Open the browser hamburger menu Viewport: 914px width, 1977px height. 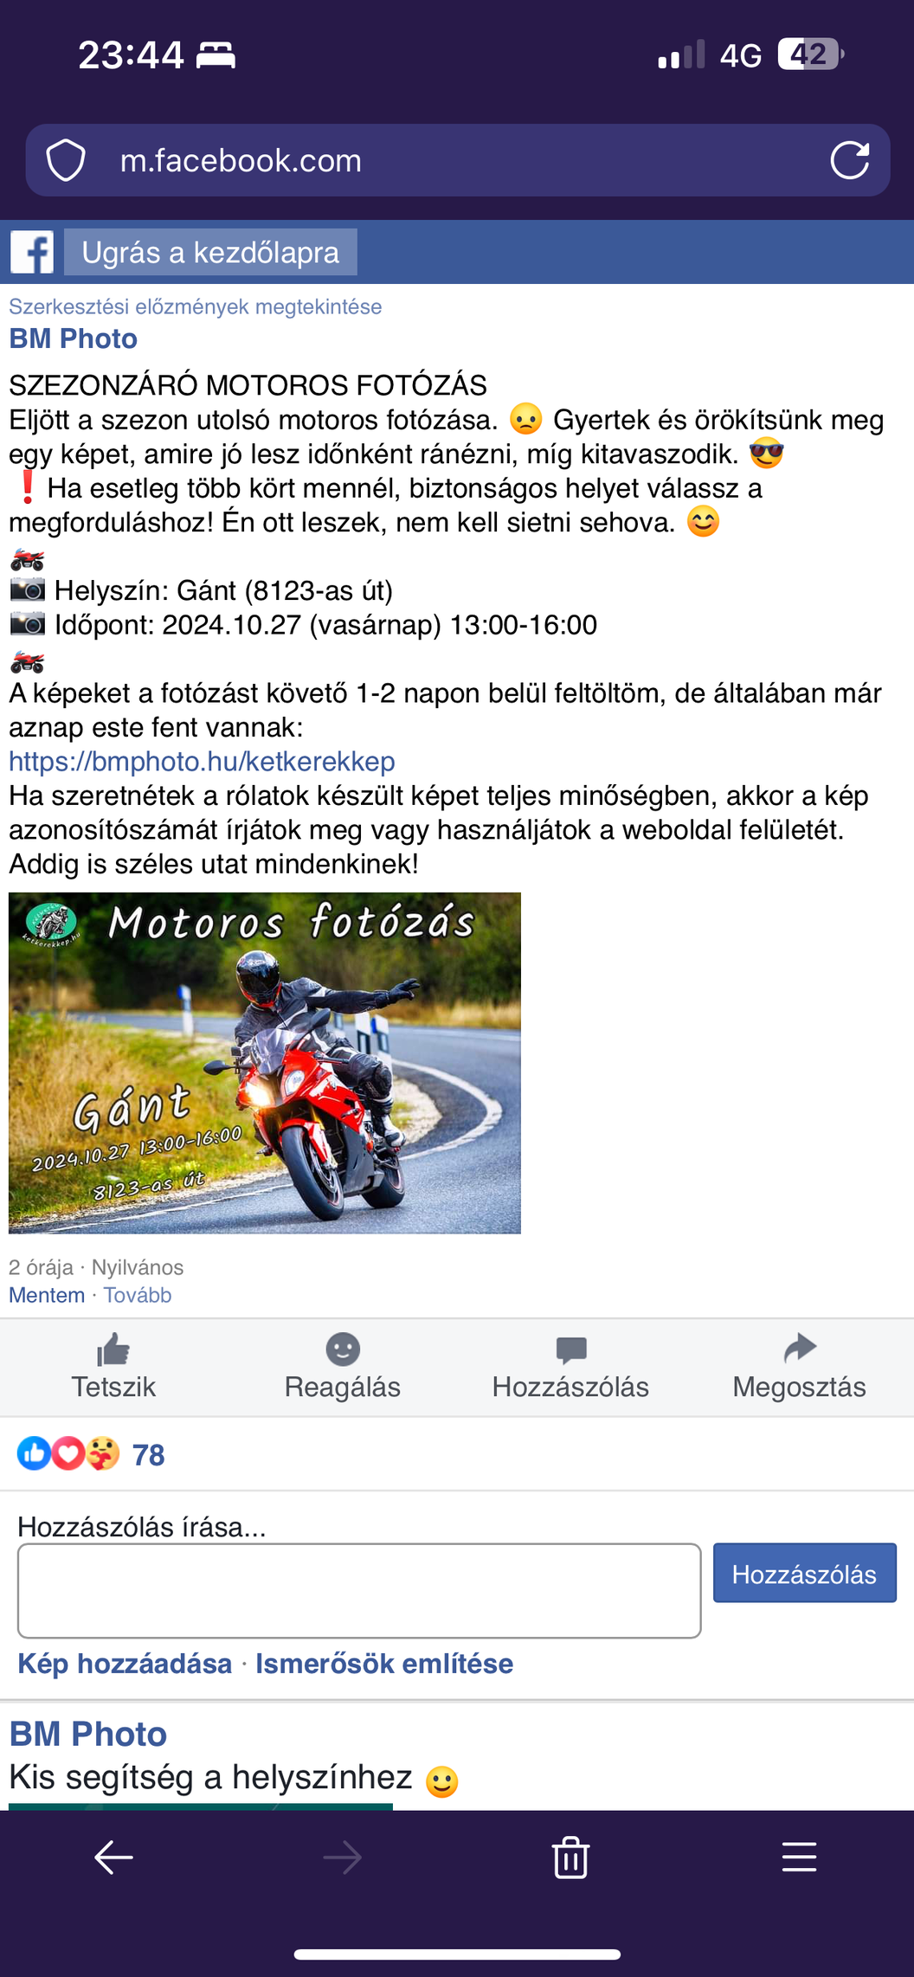(x=799, y=1857)
